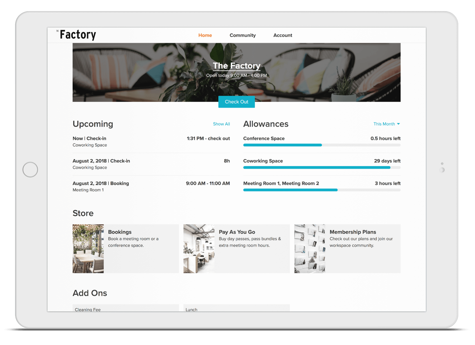The image size is (475, 345).
Task: Open August 2 Meeting Room 1 booking
Action: (x=151, y=187)
